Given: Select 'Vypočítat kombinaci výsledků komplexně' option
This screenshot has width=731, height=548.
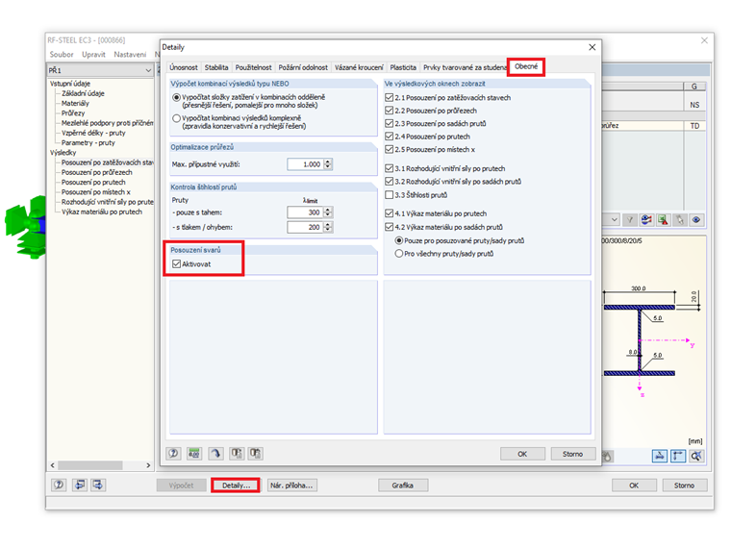Looking at the screenshot, I should click(176, 118).
